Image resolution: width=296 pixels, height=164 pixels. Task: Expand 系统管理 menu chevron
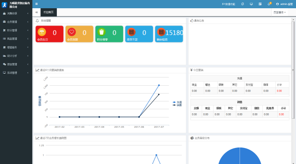coord(28,73)
